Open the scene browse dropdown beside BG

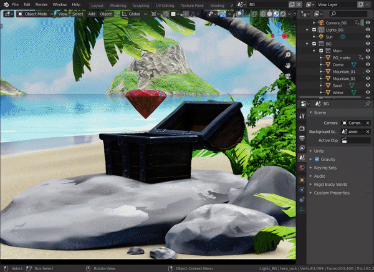242,4
